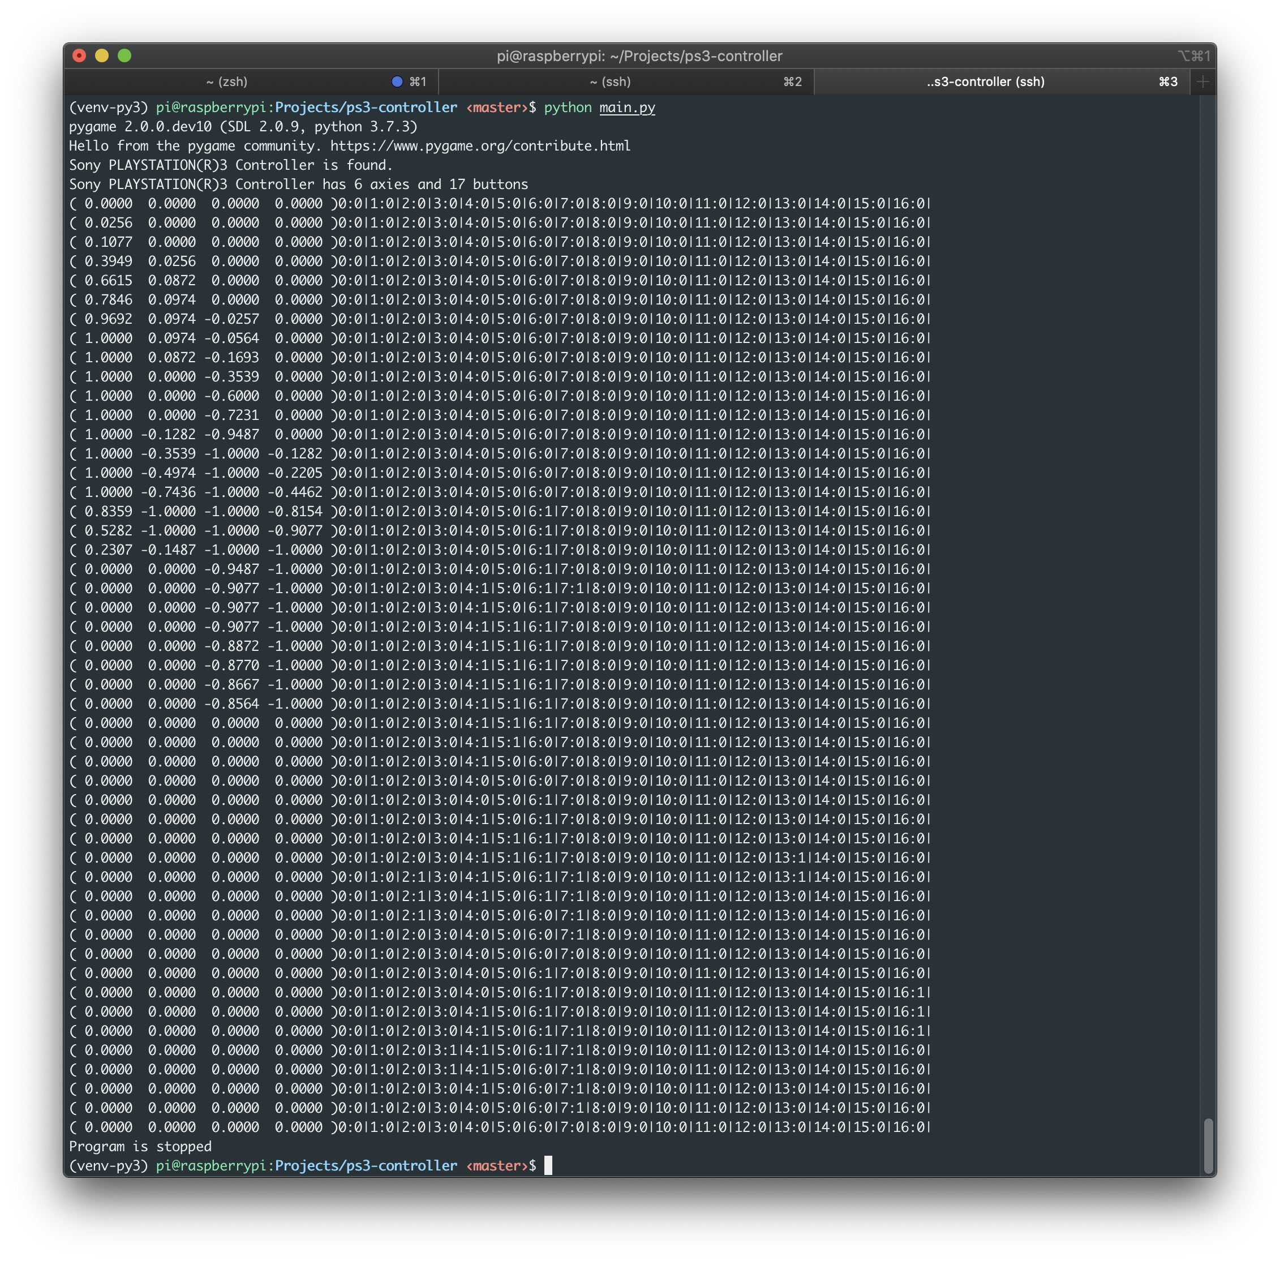Click the red close window button

click(79, 55)
